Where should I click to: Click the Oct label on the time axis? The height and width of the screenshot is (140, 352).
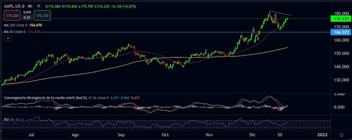[x=166, y=135]
